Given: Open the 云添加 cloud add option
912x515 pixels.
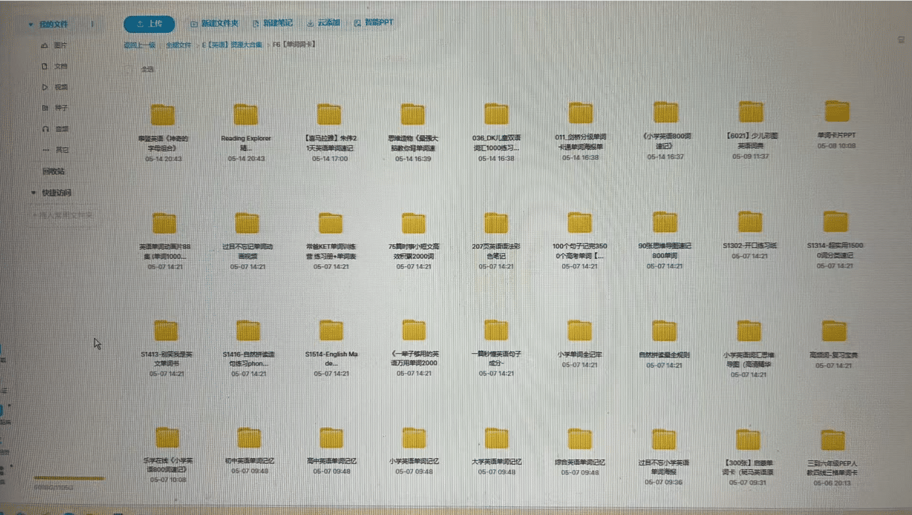Looking at the screenshot, I should [x=323, y=23].
